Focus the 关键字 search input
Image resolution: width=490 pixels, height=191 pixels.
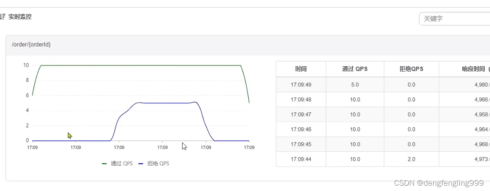tap(454, 18)
